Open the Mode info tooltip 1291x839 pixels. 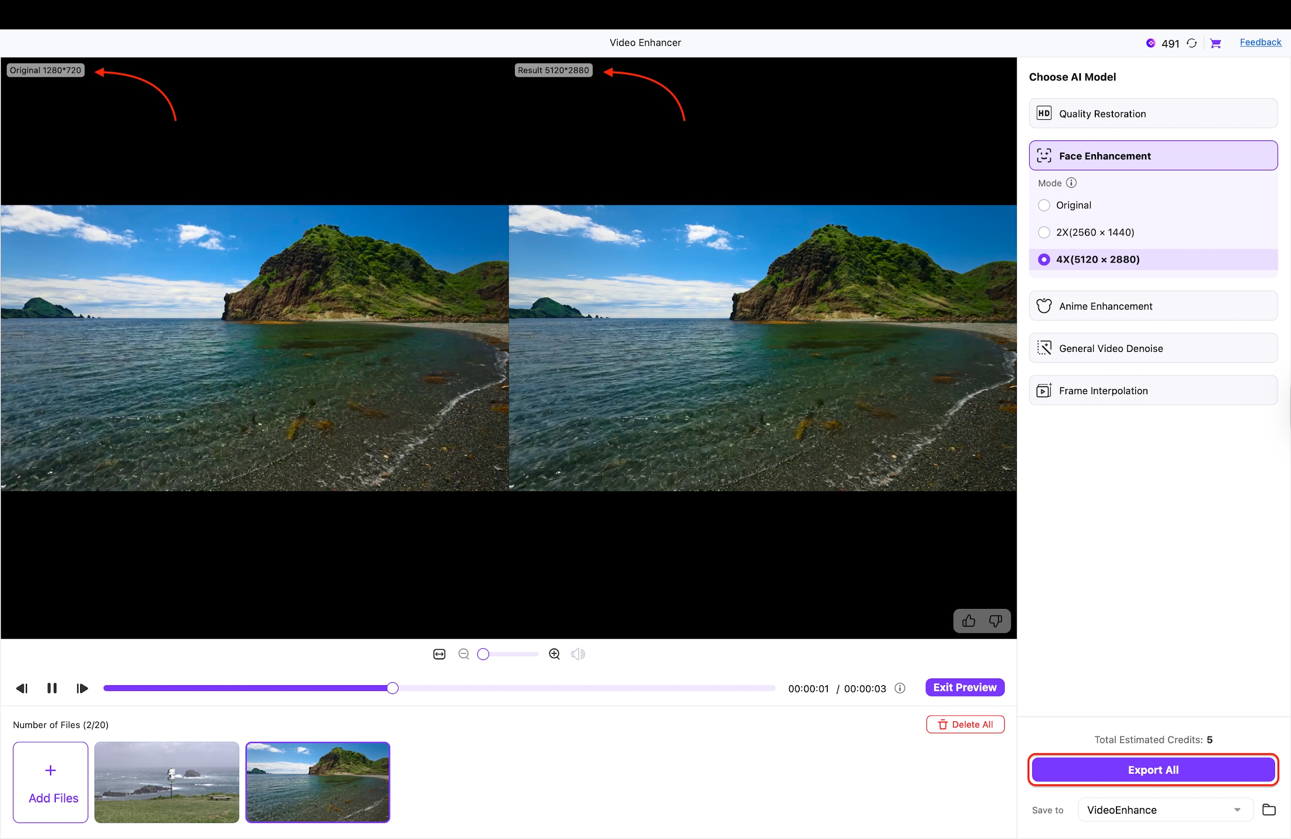(x=1072, y=183)
